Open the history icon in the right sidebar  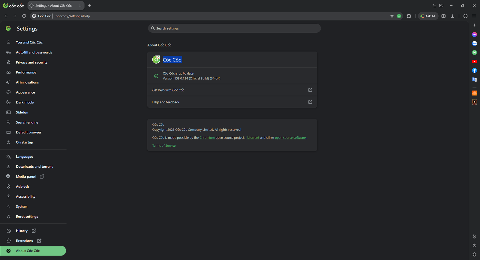point(474,246)
